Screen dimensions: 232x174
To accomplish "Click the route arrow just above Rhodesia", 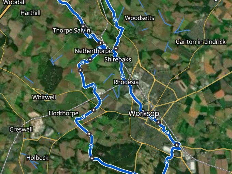I will (123, 77).
